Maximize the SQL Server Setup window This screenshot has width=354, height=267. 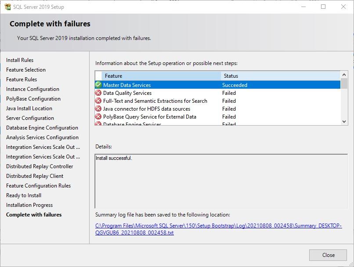coord(323,7)
